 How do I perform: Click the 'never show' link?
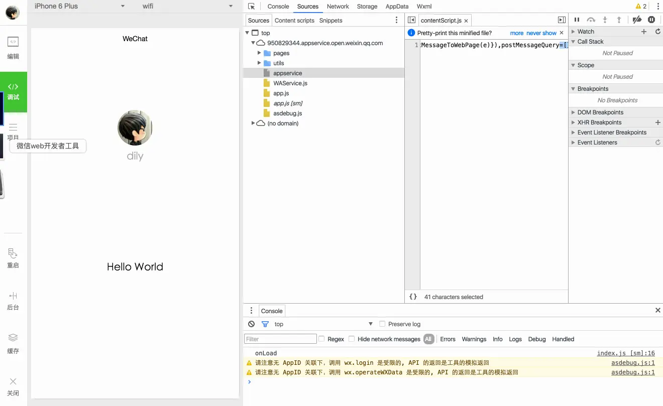coord(541,33)
